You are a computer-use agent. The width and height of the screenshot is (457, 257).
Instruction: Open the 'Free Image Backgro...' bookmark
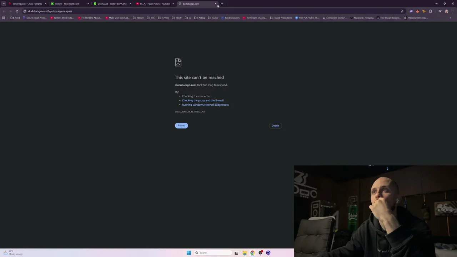click(x=388, y=18)
